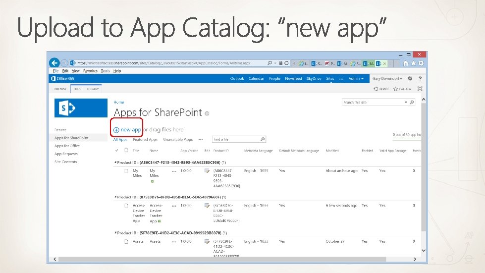Open the Tools menu in the browser
485x273 pixels.
[x=105, y=71]
